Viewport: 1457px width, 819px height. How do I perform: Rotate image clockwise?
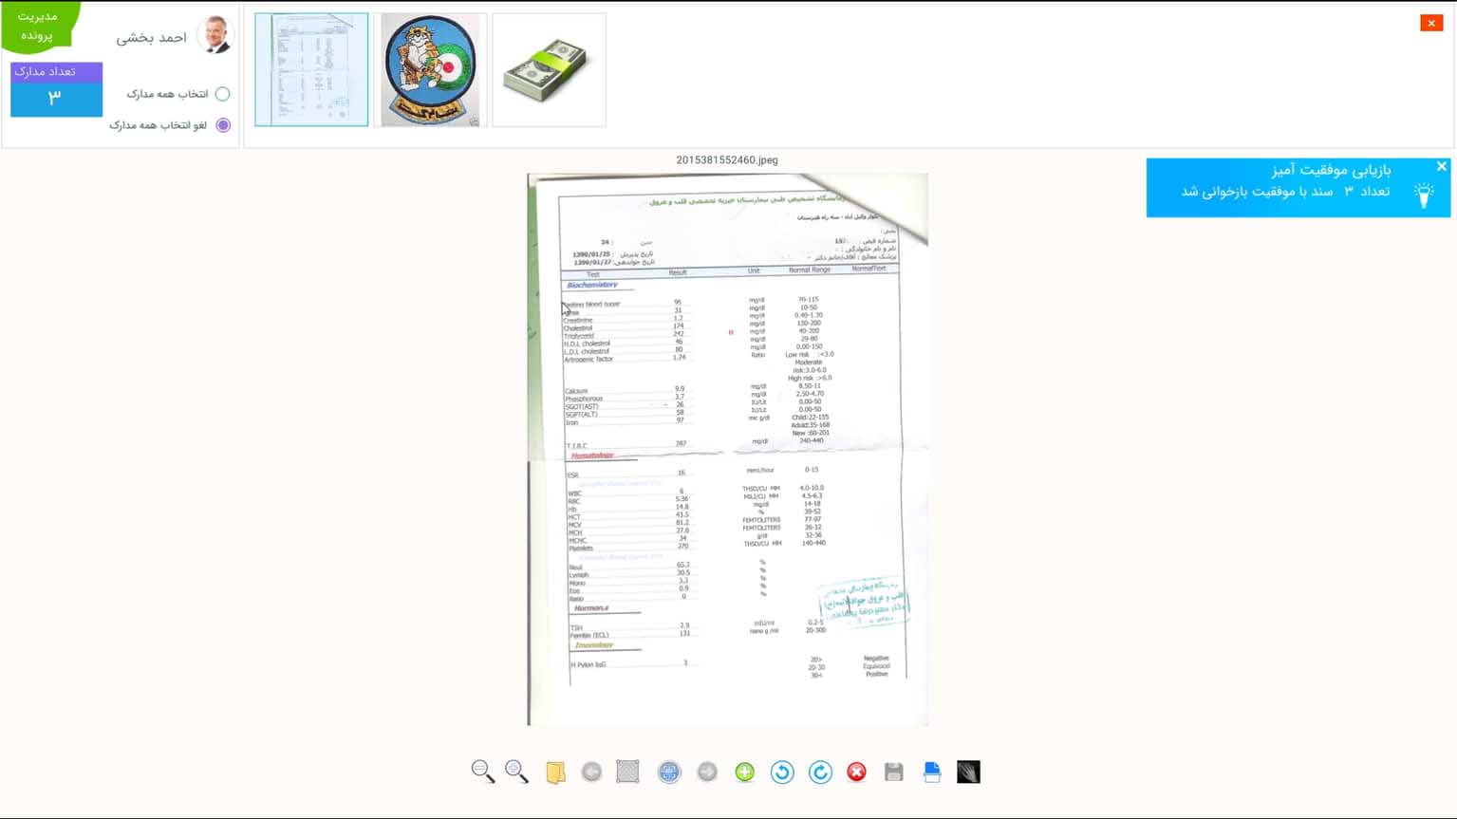(x=820, y=772)
